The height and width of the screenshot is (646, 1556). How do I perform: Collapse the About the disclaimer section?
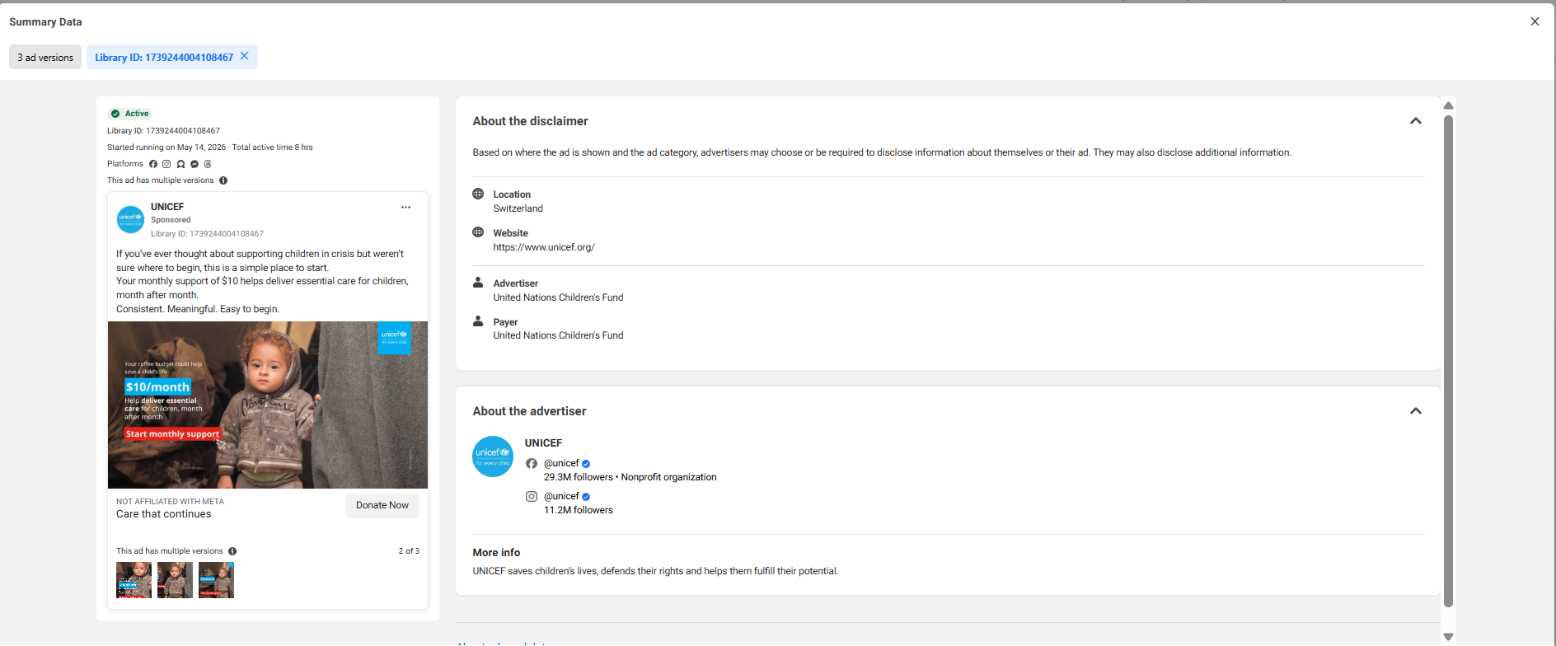[1416, 121]
